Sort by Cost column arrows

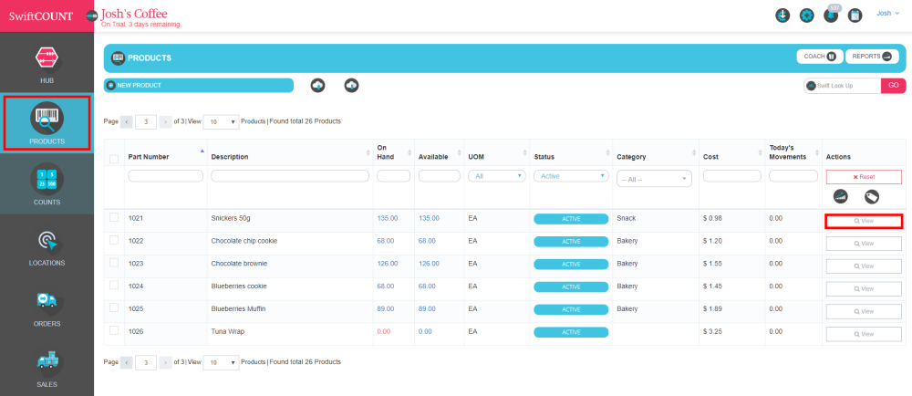point(761,153)
